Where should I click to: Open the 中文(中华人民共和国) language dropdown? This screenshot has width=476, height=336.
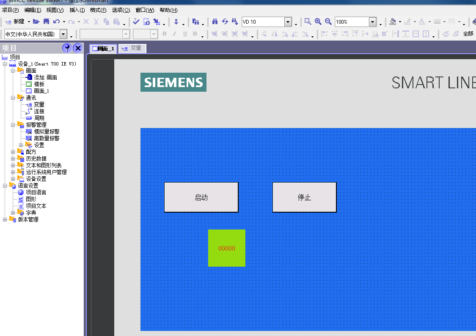(x=63, y=34)
